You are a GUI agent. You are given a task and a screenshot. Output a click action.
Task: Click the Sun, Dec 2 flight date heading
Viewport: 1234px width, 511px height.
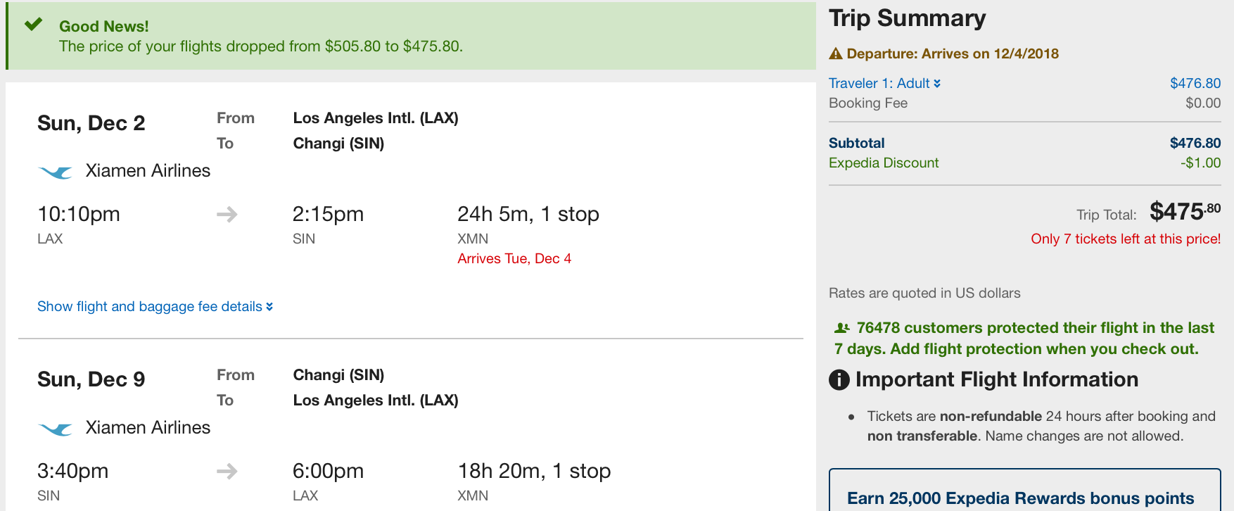91,123
